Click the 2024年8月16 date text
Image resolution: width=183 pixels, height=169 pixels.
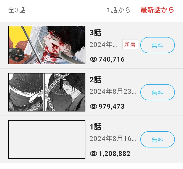click(x=113, y=139)
